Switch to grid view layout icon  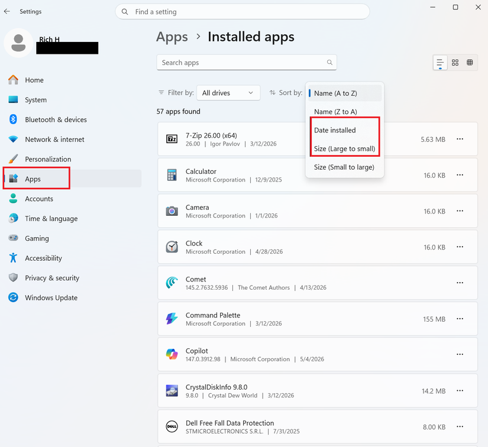pyautogui.click(x=455, y=63)
